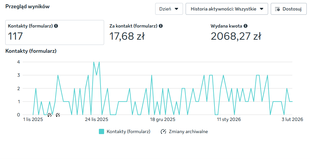Select the Kontakty (formularz) 117 metric card
The height and width of the screenshot is (159, 311).
click(x=55, y=32)
